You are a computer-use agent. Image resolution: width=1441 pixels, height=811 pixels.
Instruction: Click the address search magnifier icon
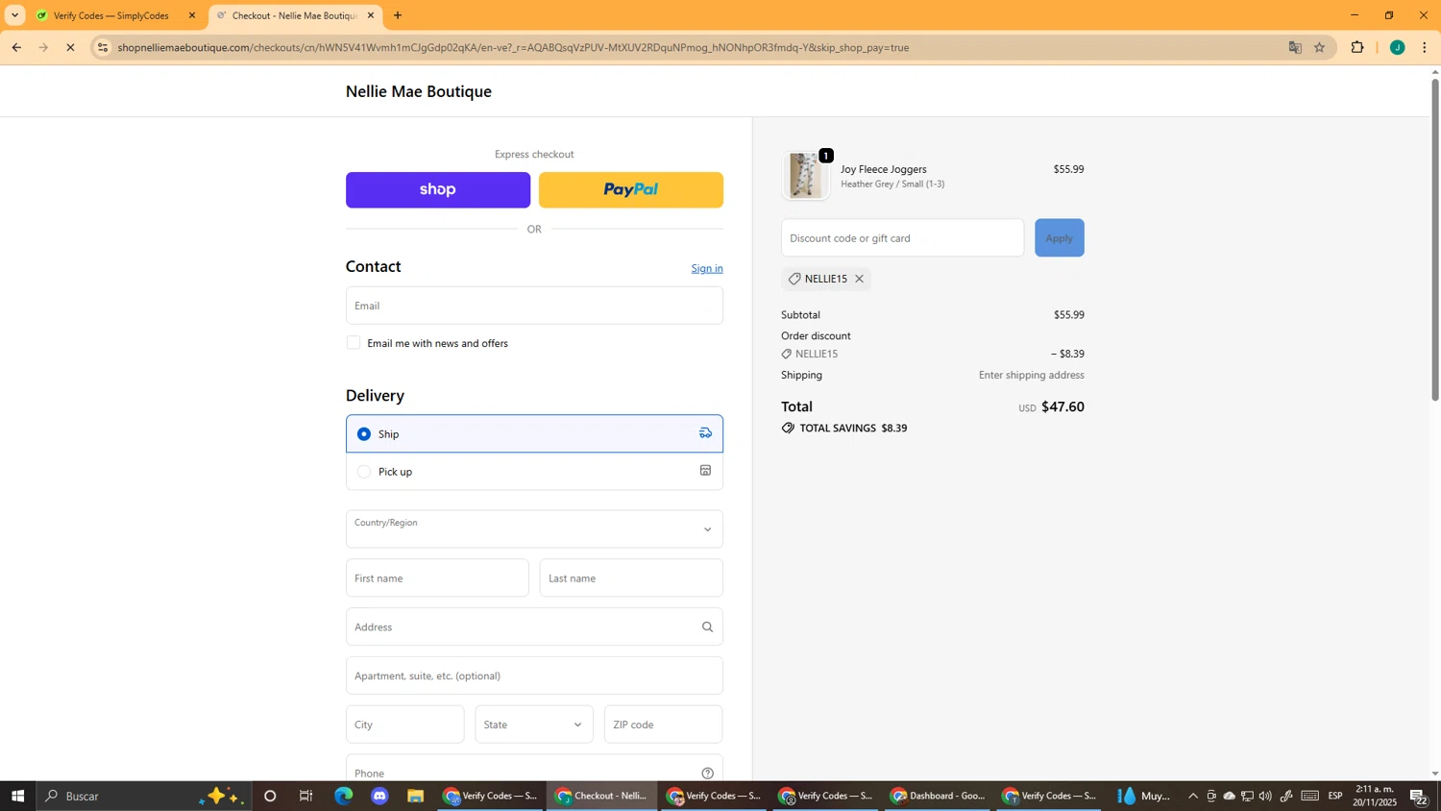click(x=707, y=627)
